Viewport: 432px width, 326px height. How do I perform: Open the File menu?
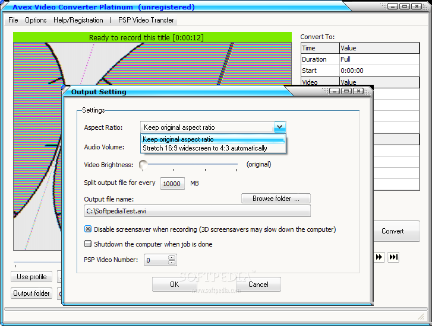point(13,20)
